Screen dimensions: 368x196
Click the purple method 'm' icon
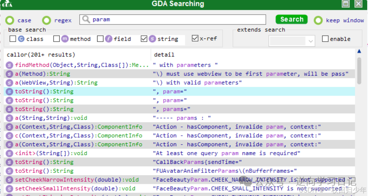pos(65,39)
